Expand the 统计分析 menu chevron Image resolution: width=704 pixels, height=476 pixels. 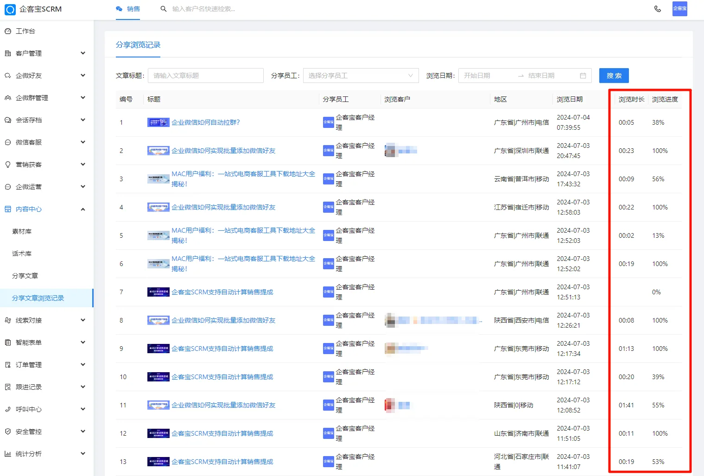click(83, 454)
